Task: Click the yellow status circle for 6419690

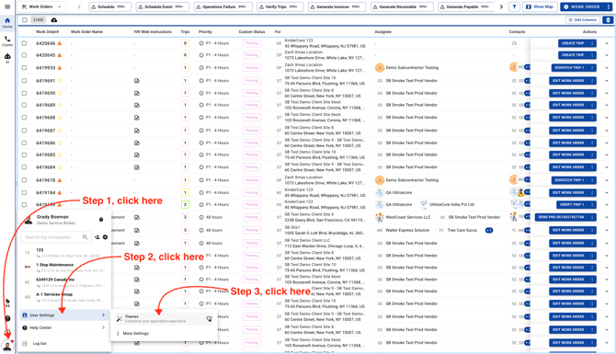Action: pyautogui.click(x=60, y=93)
